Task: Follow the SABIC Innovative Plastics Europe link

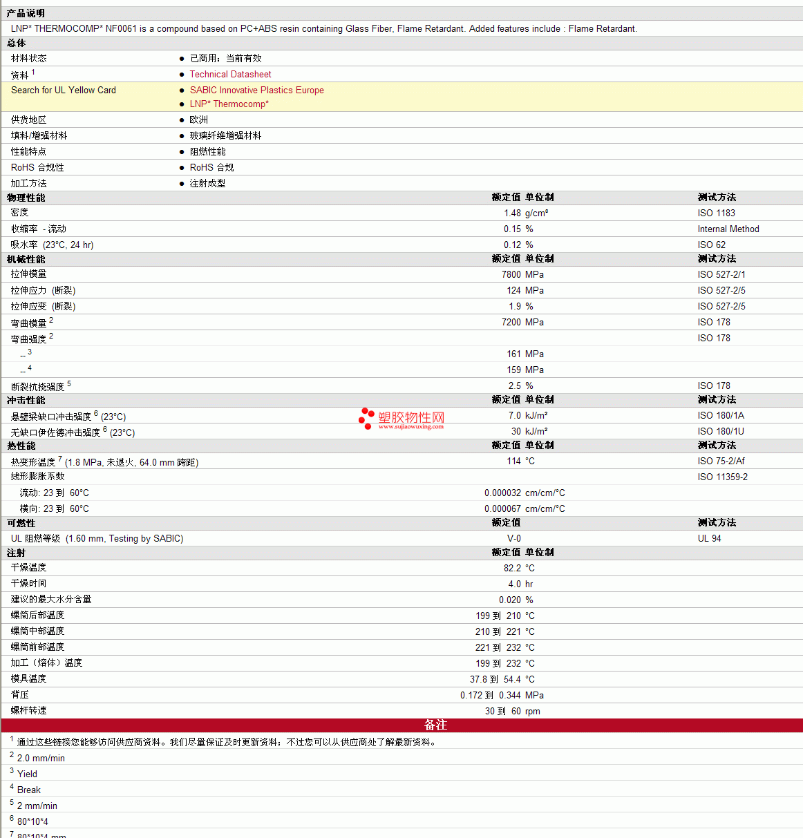Action: pos(256,91)
